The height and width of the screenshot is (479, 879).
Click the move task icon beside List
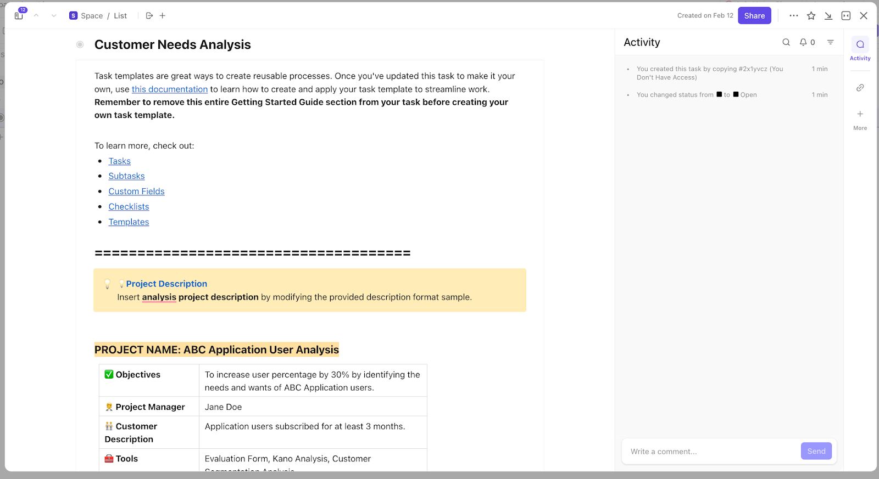coord(149,16)
